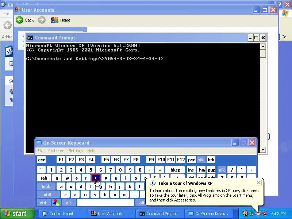Click the 5 key on number row
292x219 pixels.
tap(91, 170)
